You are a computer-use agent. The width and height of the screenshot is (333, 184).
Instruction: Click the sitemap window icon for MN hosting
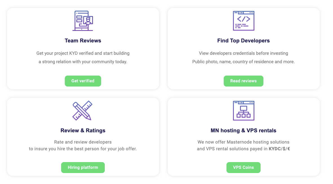[243, 110]
